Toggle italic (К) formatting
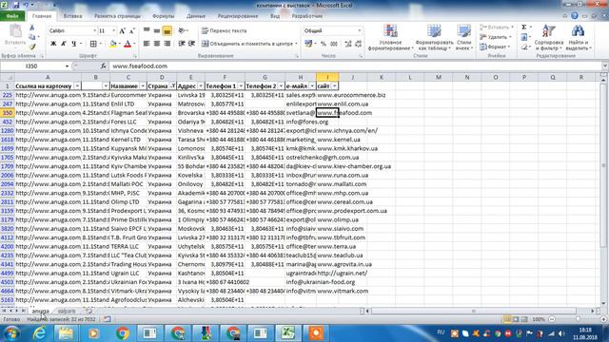Viewport: 609px width, 342px height. [x=64, y=44]
